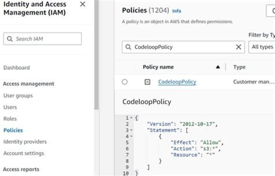Close the IAM navigation panel

tap(82, 5)
